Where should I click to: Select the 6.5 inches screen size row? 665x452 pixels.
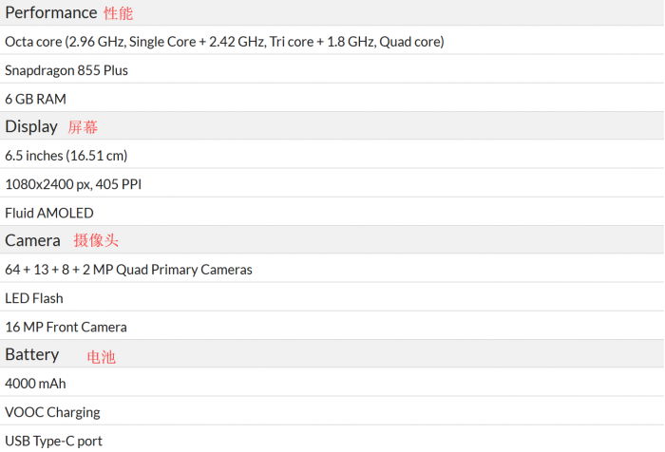coord(66,156)
